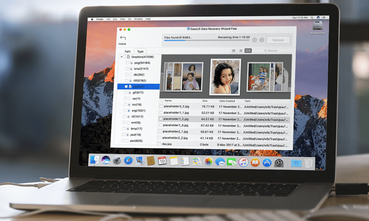Launch Siri from the dock
This screenshot has width=369, height=221.
(106, 160)
